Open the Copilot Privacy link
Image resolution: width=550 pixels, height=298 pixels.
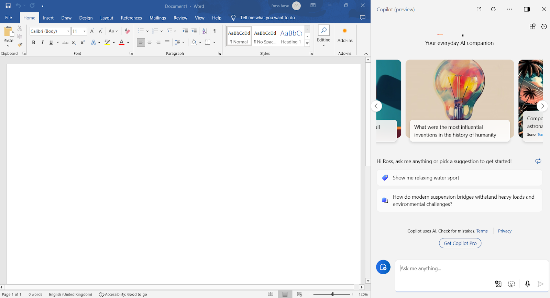pos(505,231)
